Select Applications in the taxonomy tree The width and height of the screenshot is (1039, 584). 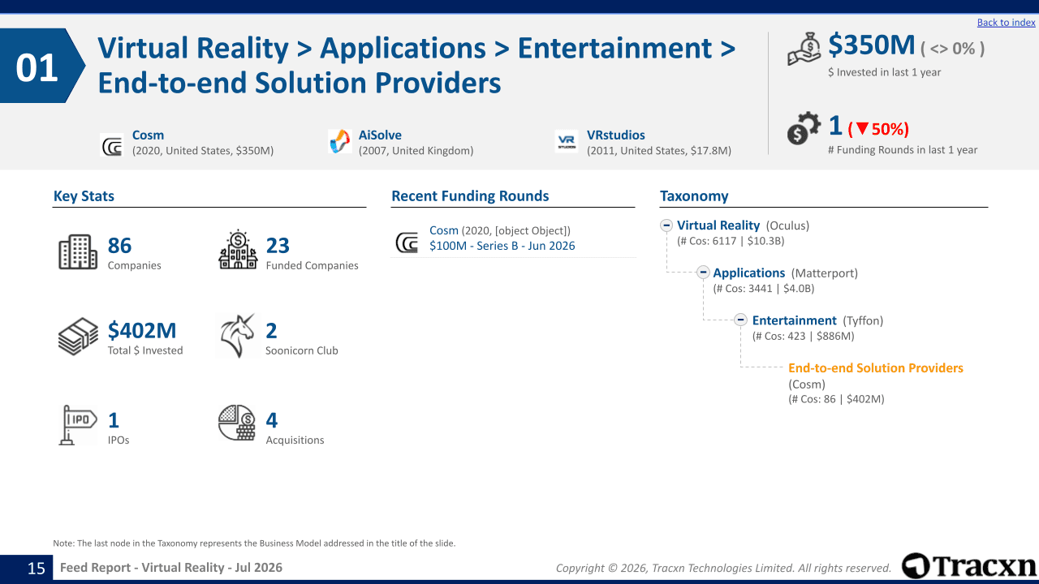pyautogui.click(x=749, y=273)
